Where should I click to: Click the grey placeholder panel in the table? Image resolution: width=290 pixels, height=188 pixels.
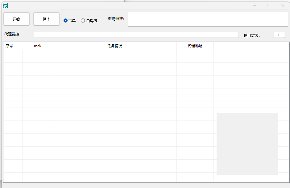pyautogui.click(x=247, y=144)
